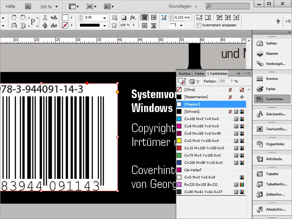The height and width of the screenshot is (219, 292).
Task: Open the Hilfe menu
Action: (10, 7)
